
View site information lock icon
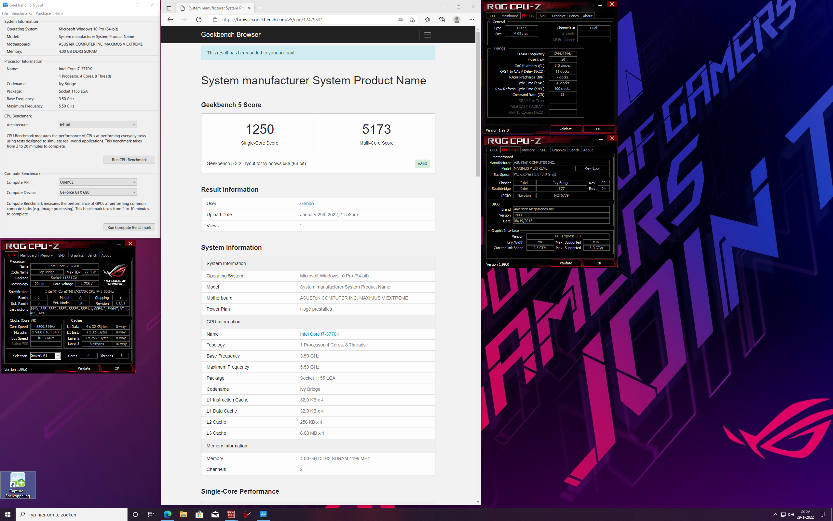pyautogui.click(x=215, y=20)
